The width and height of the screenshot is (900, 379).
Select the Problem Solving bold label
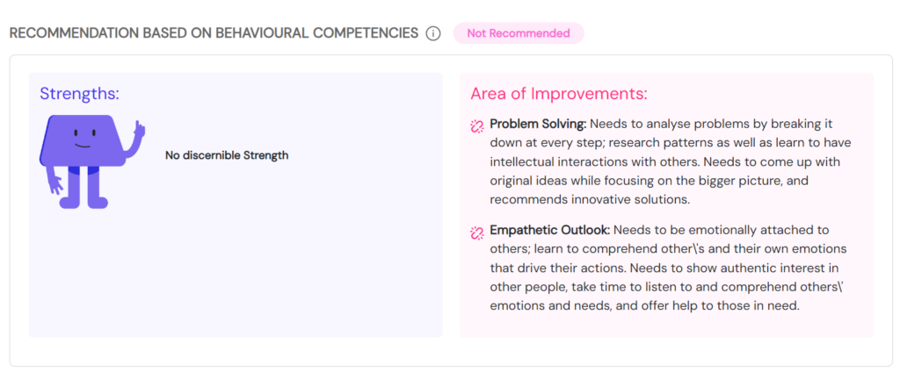(x=538, y=124)
